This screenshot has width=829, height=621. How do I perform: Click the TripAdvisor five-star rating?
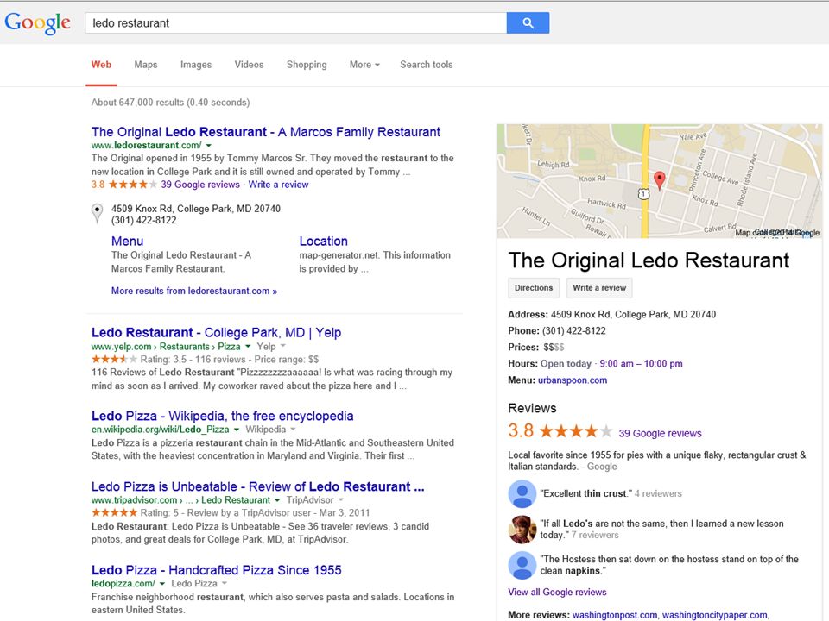coord(114,512)
